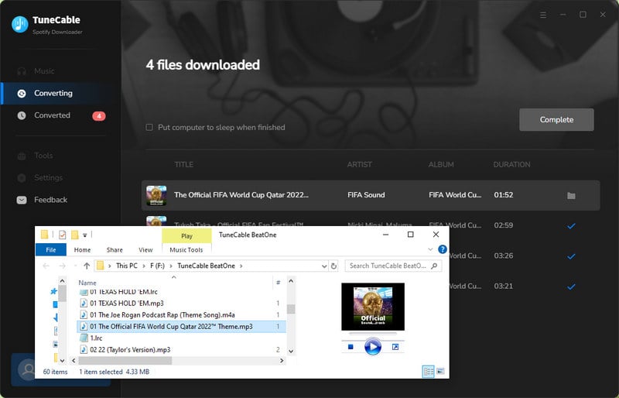Click checkmark on 03:26 track row
The image size is (619, 398).
click(x=571, y=256)
